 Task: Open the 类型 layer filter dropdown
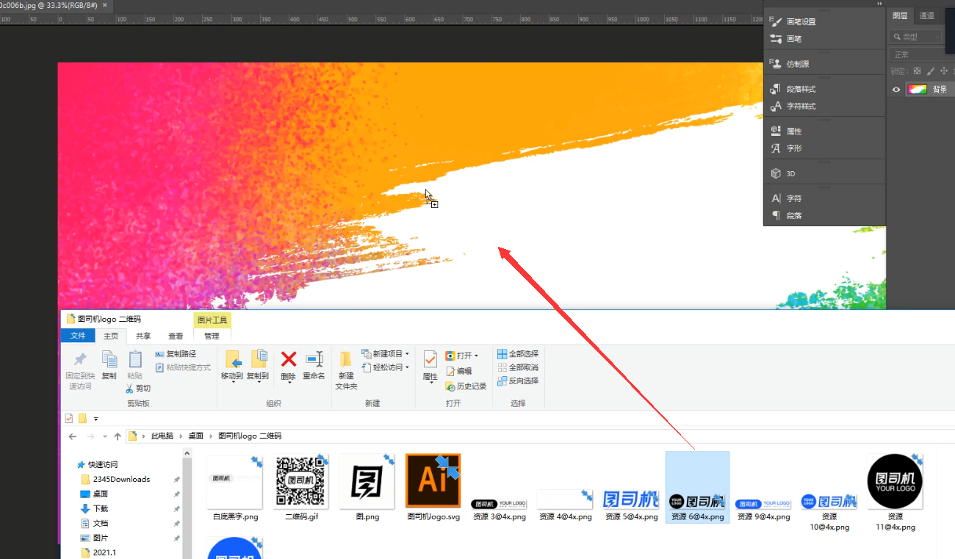point(915,37)
